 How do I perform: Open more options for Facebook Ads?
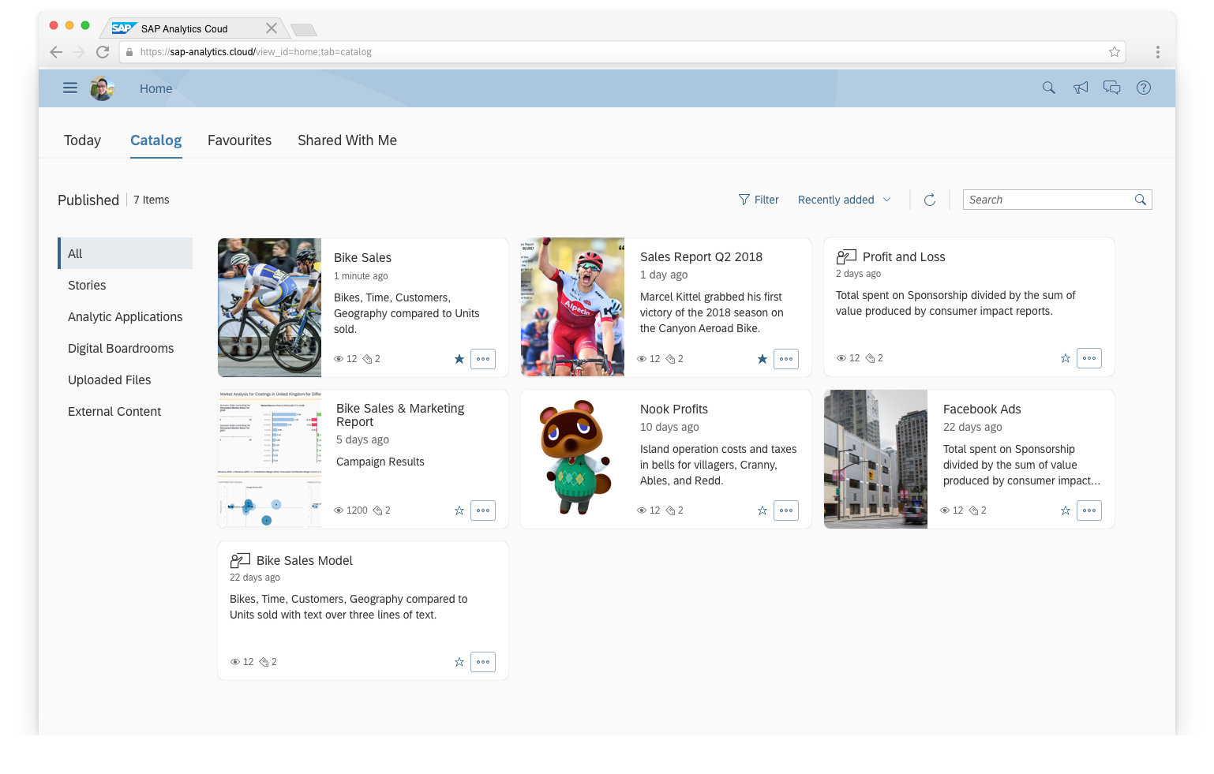[1089, 510]
